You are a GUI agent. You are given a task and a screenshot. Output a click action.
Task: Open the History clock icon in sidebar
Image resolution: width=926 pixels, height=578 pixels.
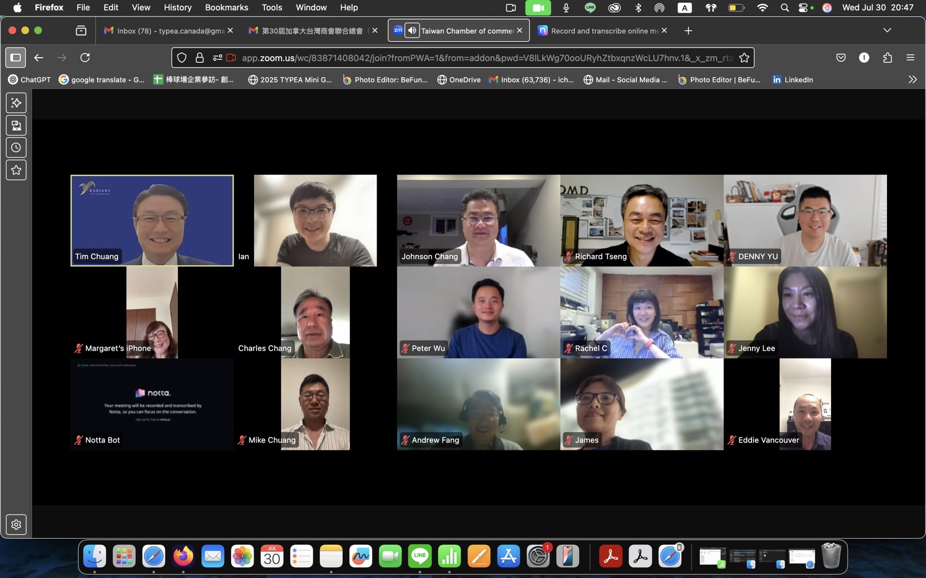[x=16, y=148]
